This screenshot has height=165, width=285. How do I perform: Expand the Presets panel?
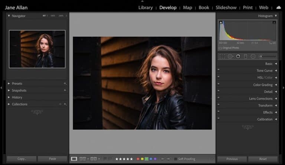click(9, 83)
